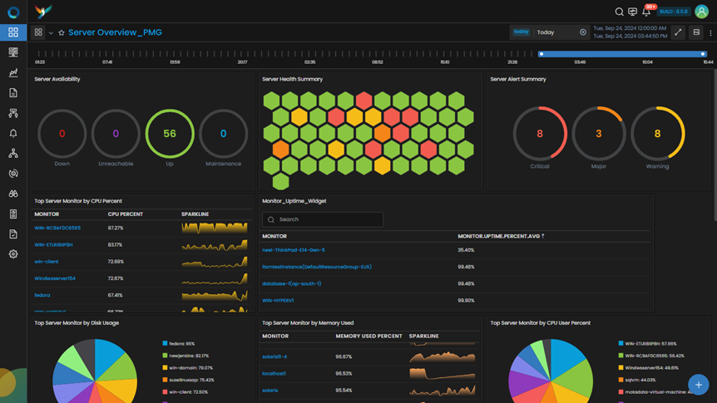This screenshot has height=403, width=717.
Task: Expand the dashboard list chevron
Action: click(51, 33)
